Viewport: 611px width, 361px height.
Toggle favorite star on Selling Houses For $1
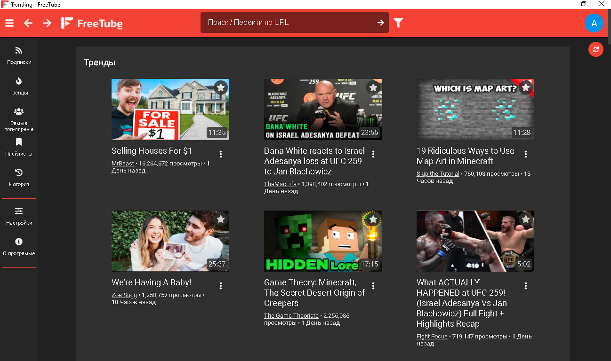[x=221, y=87]
